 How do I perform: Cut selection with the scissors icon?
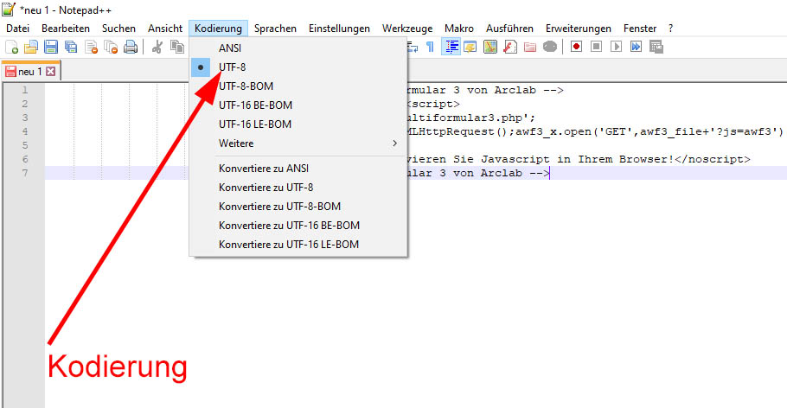[157, 47]
